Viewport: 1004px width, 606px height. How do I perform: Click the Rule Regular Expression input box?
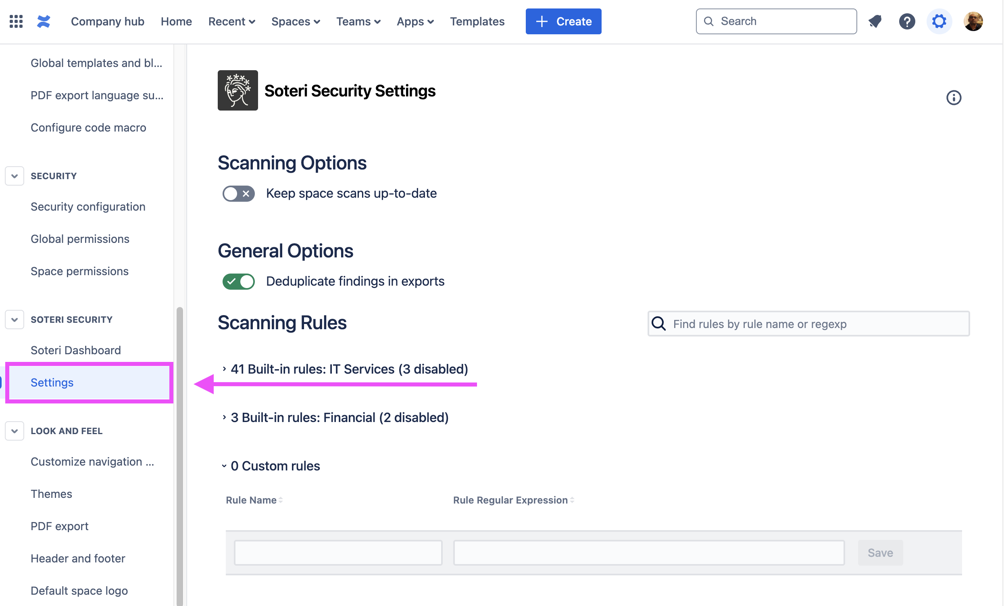tap(649, 553)
